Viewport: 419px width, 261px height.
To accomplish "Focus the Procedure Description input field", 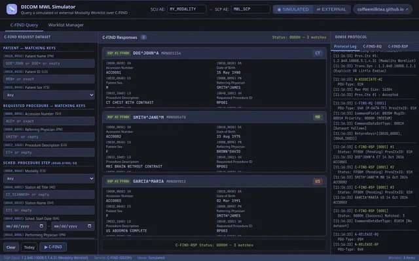I will pos(49,153).
